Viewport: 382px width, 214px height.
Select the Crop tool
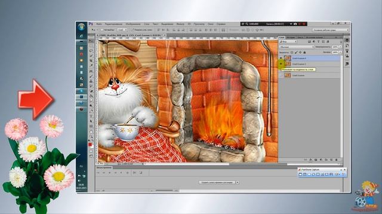tap(91, 61)
